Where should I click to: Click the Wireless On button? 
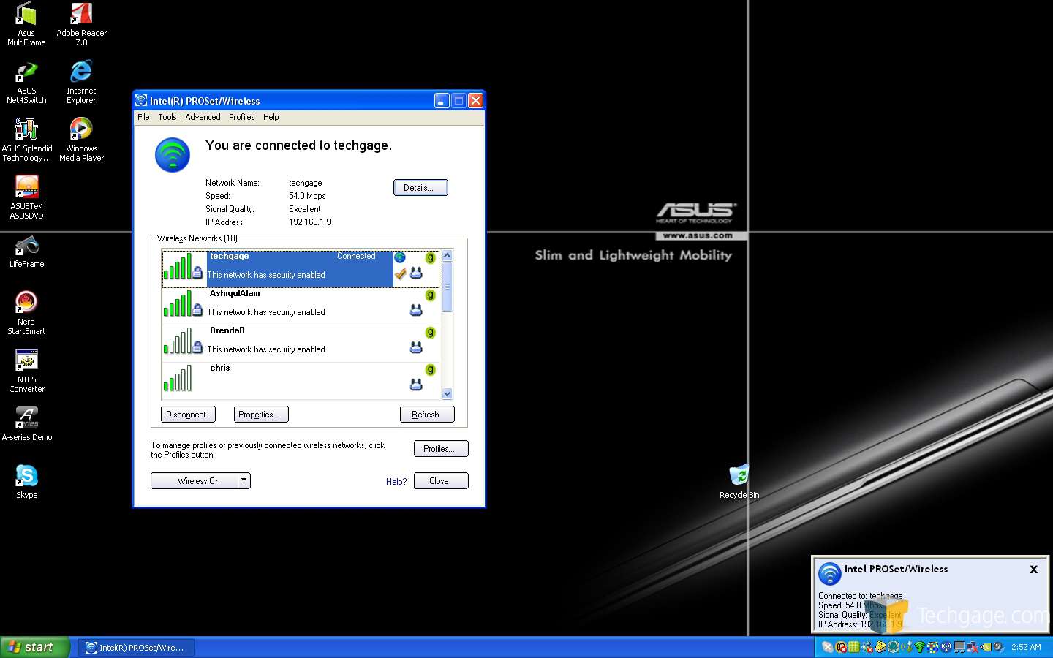click(195, 481)
